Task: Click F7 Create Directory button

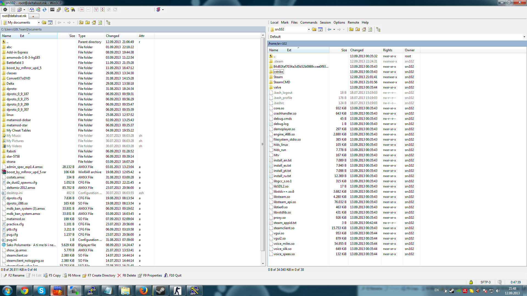Action: tap(99, 275)
